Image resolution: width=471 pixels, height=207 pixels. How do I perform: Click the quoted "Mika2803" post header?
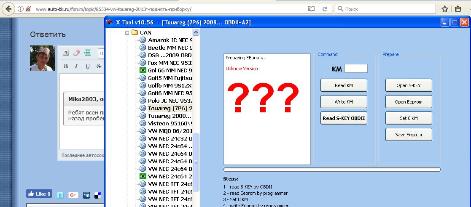(84, 99)
